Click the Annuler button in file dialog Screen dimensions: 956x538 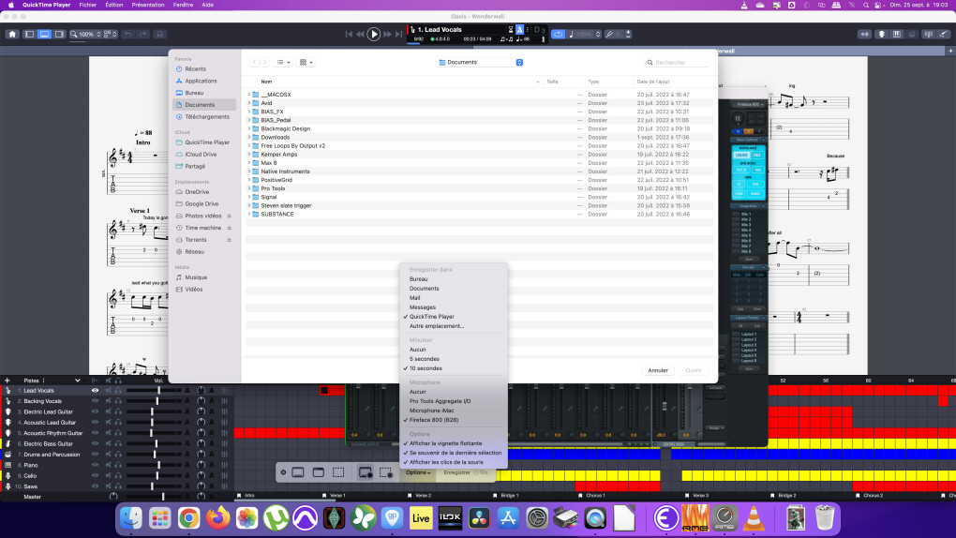[x=658, y=370]
